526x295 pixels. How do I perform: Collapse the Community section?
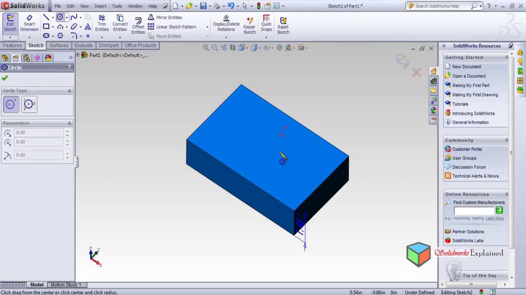pyautogui.click(x=506, y=140)
